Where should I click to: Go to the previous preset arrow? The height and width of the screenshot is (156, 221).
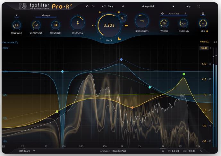pyautogui.click(x=123, y=6)
